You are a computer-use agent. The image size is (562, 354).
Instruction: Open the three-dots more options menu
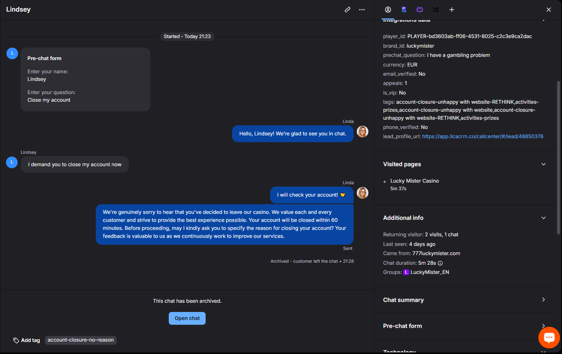[x=362, y=10]
